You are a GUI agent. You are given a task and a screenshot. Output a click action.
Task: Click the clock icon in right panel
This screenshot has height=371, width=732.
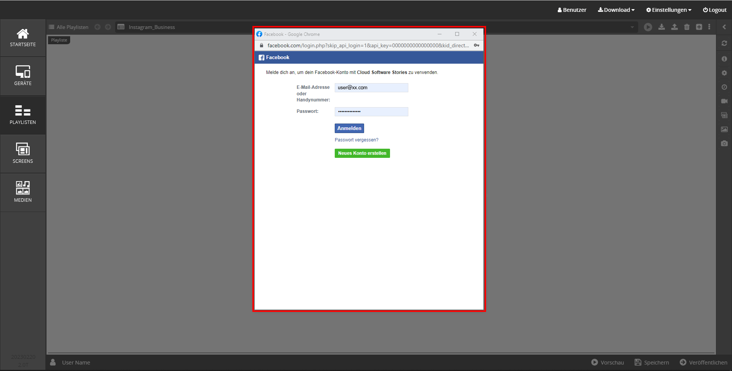coord(724,87)
